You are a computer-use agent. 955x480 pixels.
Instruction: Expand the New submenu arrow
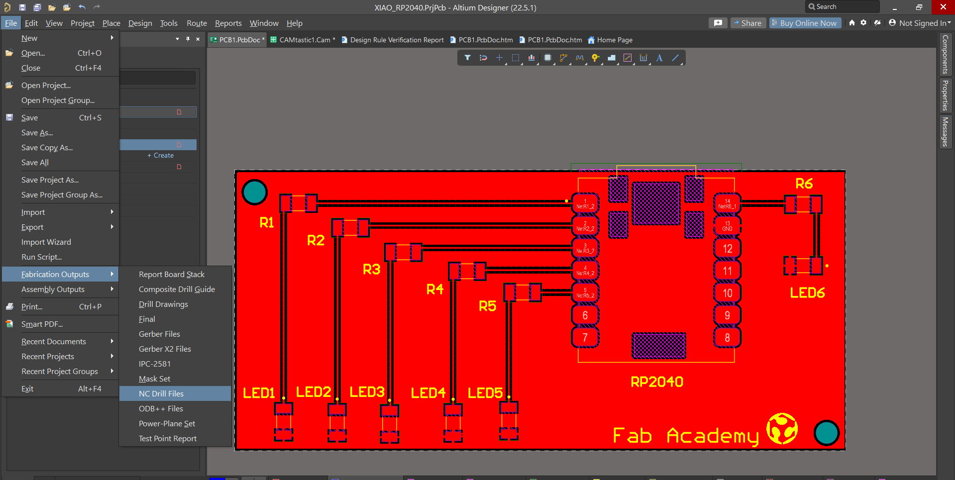[x=112, y=38]
